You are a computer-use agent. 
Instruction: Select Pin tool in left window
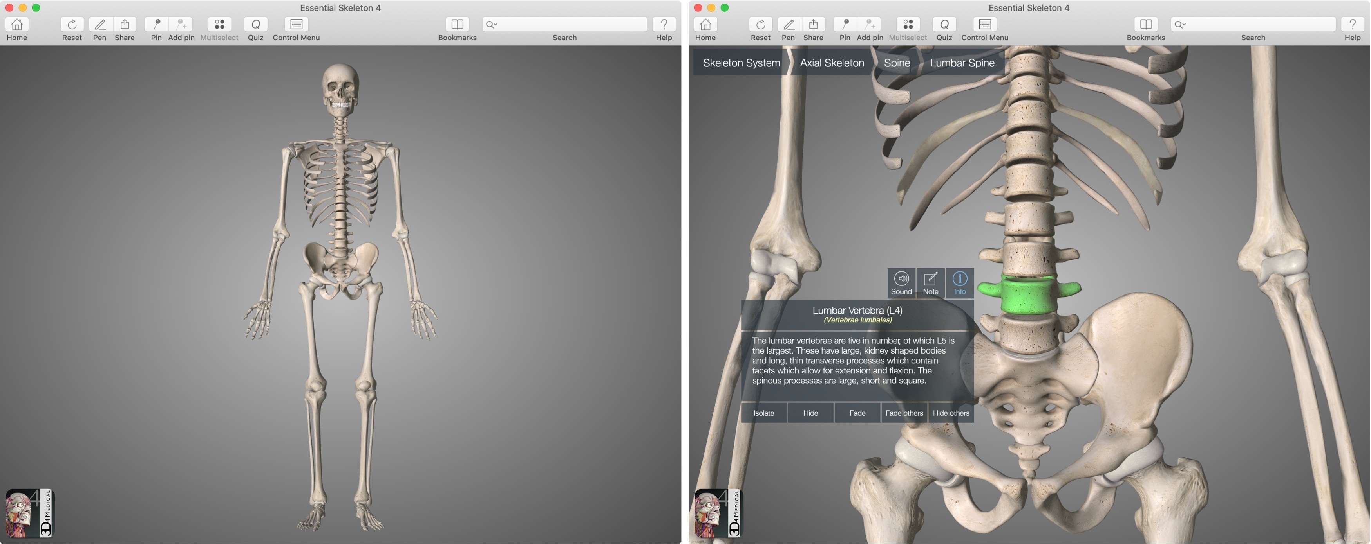[x=156, y=24]
